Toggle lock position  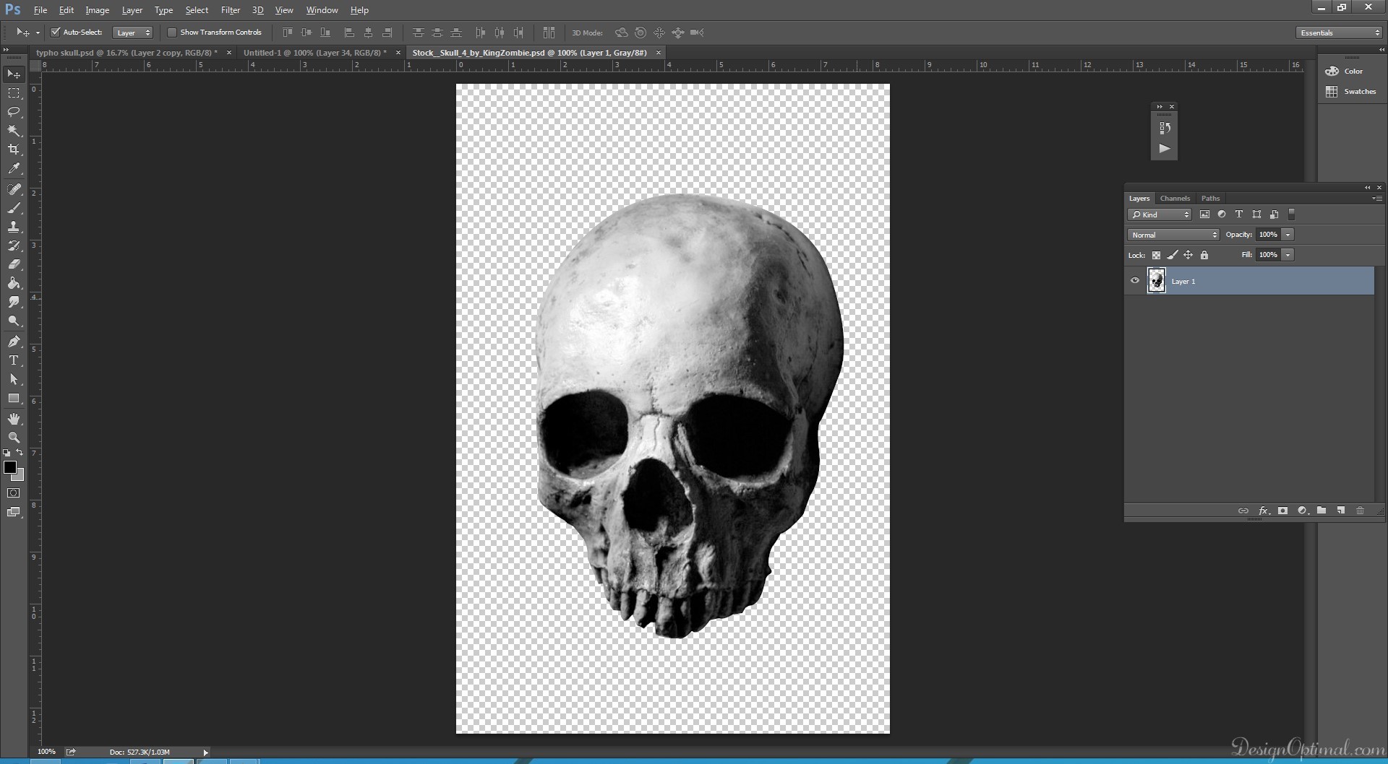point(1188,255)
